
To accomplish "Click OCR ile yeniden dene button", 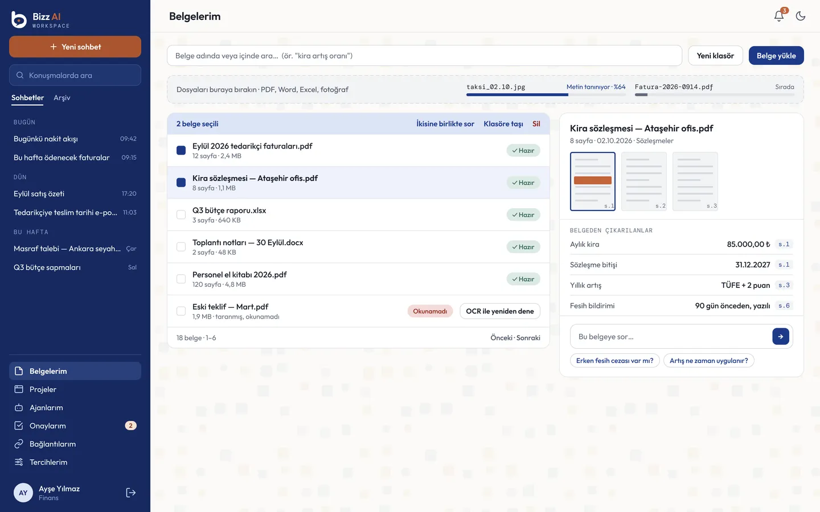I will point(500,311).
